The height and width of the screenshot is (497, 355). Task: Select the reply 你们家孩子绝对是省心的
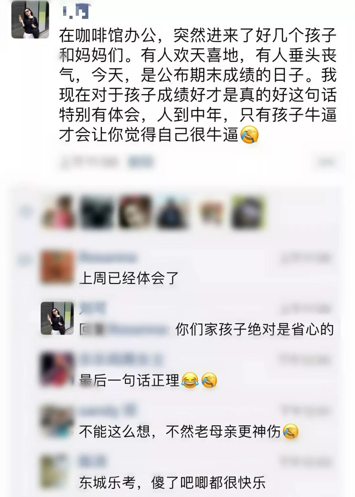click(x=254, y=329)
